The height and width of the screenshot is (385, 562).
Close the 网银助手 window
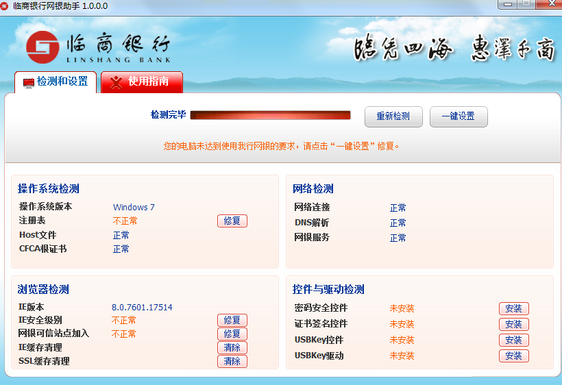[x=550, y=4]
